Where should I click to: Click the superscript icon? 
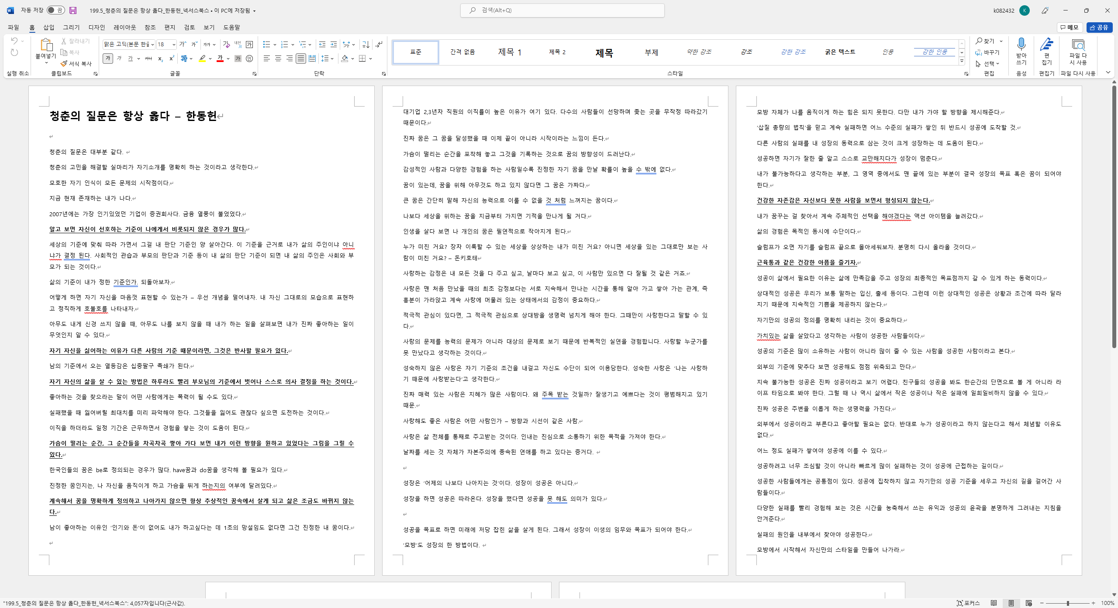[x=172, y=59]
